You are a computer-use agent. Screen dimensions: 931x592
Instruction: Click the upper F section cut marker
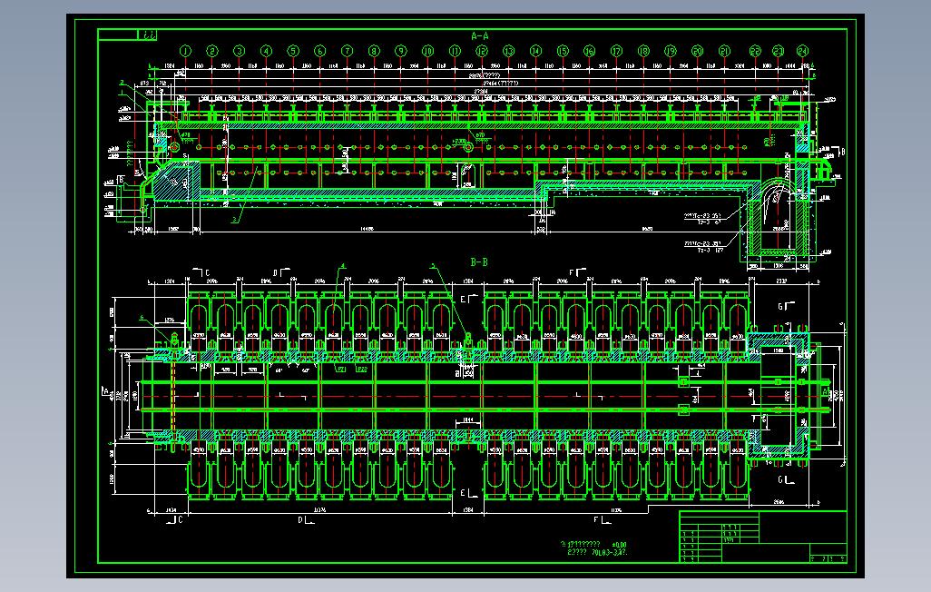point(577,272)
